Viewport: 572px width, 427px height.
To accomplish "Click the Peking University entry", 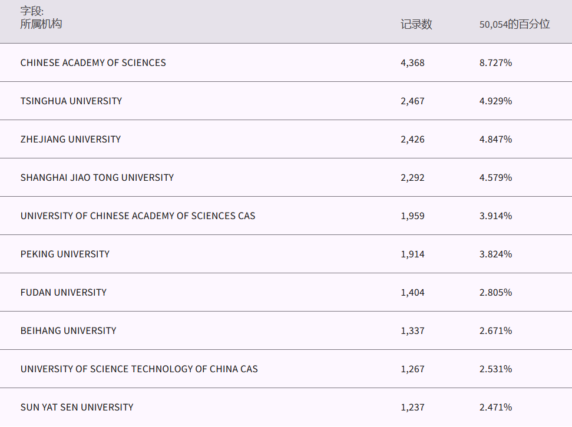I will (x=65, y=254).
